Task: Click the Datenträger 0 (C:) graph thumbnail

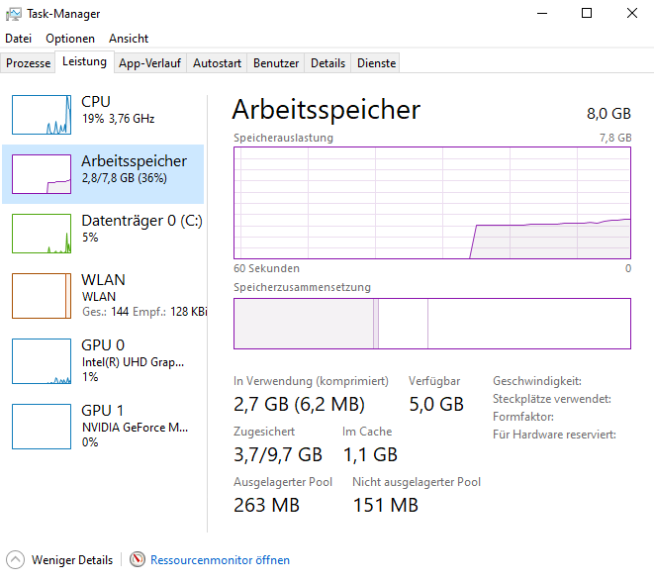Action: (42, 234)
